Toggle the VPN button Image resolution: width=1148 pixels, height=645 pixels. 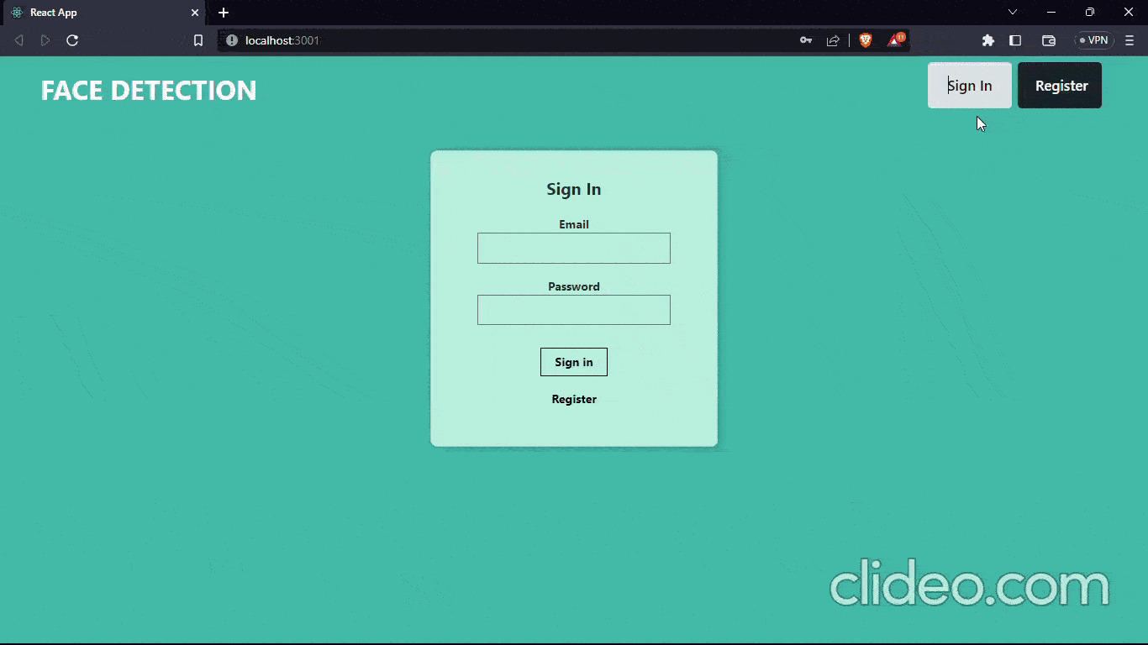1094,40
